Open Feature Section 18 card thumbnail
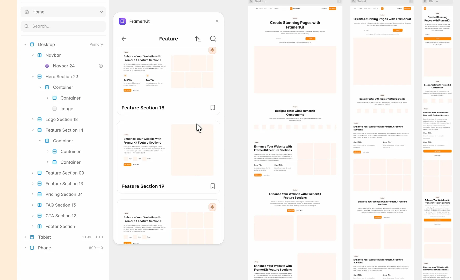The image size is (460, 280). (x=168, y=74)
